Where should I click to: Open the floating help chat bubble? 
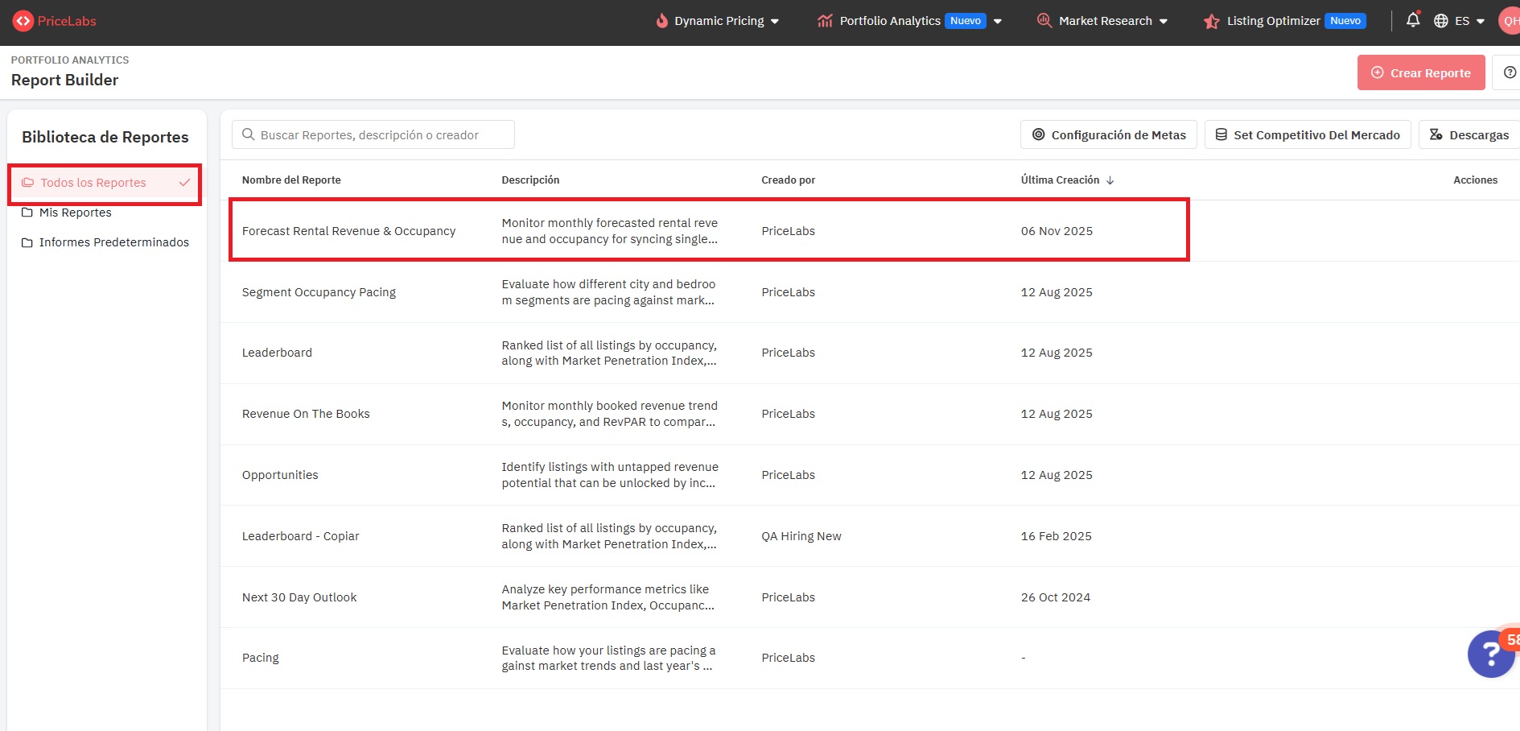(x=1491, y=654)
